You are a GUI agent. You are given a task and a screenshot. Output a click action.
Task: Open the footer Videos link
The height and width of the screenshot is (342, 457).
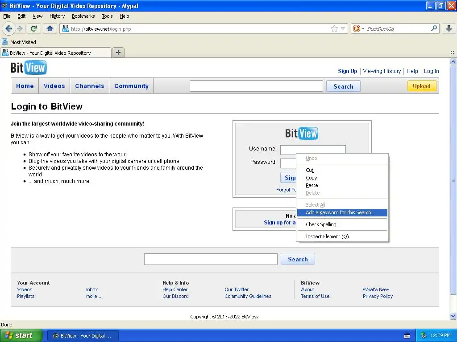click(25, 289)
